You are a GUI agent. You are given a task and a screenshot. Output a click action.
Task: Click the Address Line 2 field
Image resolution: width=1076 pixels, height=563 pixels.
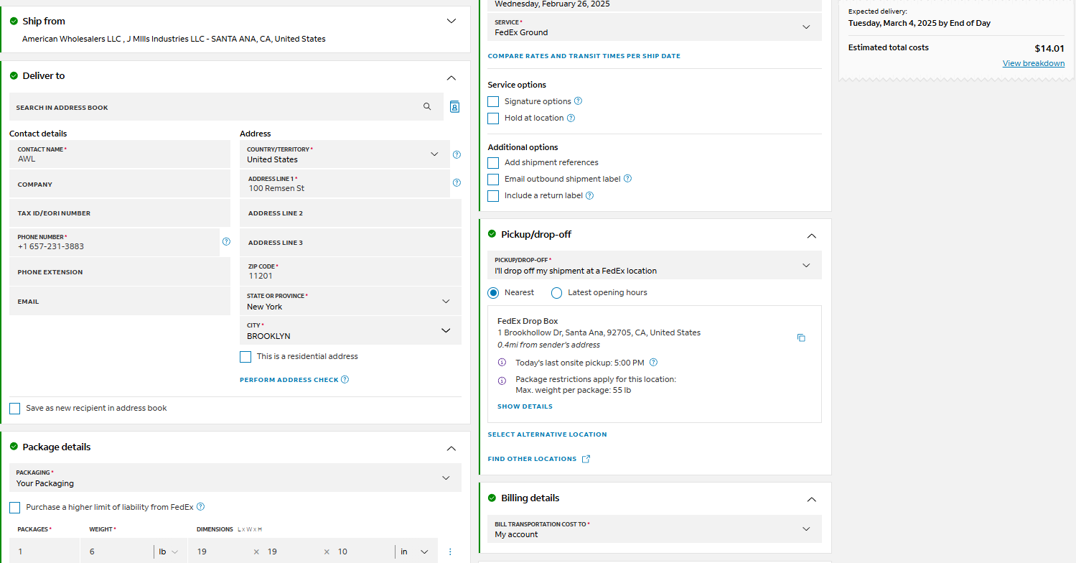click(x=350, y=213)
